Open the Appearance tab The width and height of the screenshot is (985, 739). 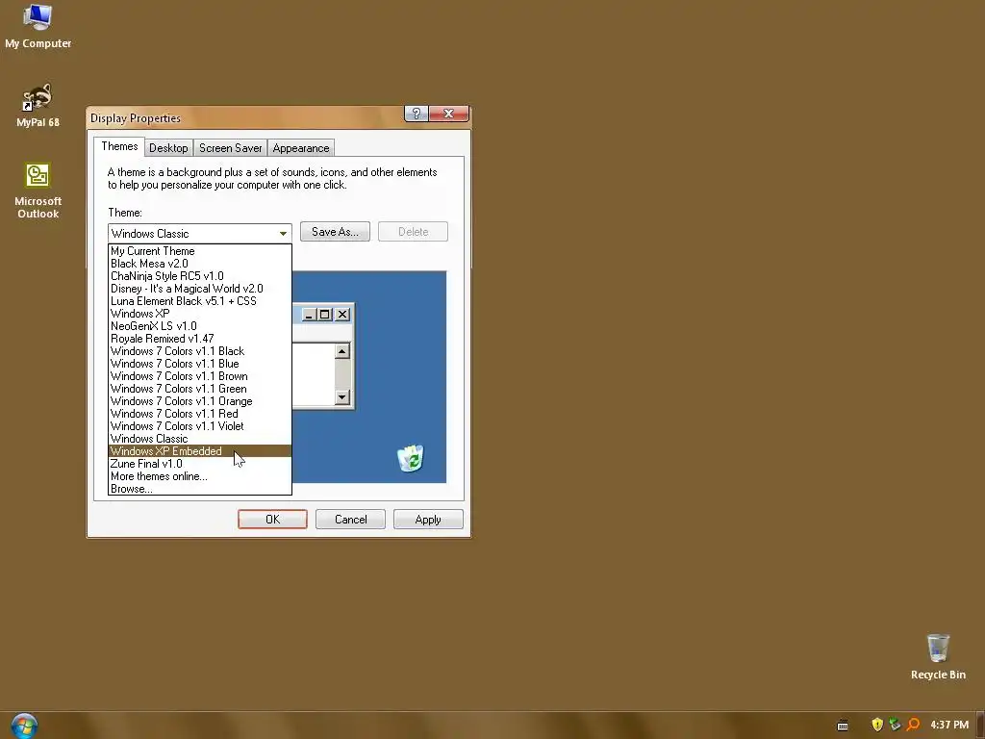pos(301,148)
